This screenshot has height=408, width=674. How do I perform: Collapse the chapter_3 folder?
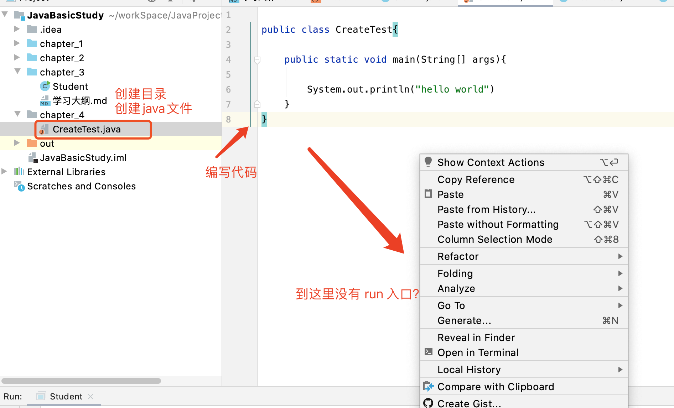click(x=17, y=71)
